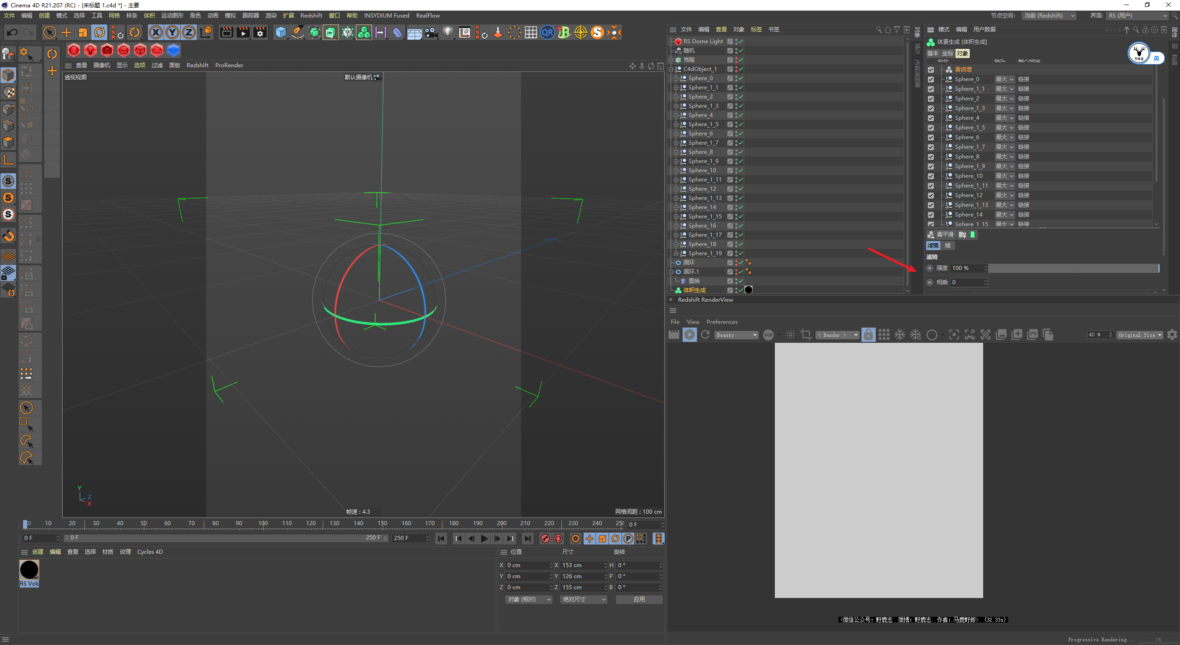
Task: Toggle 强度 animation radio dot
Action: point(930,268)
